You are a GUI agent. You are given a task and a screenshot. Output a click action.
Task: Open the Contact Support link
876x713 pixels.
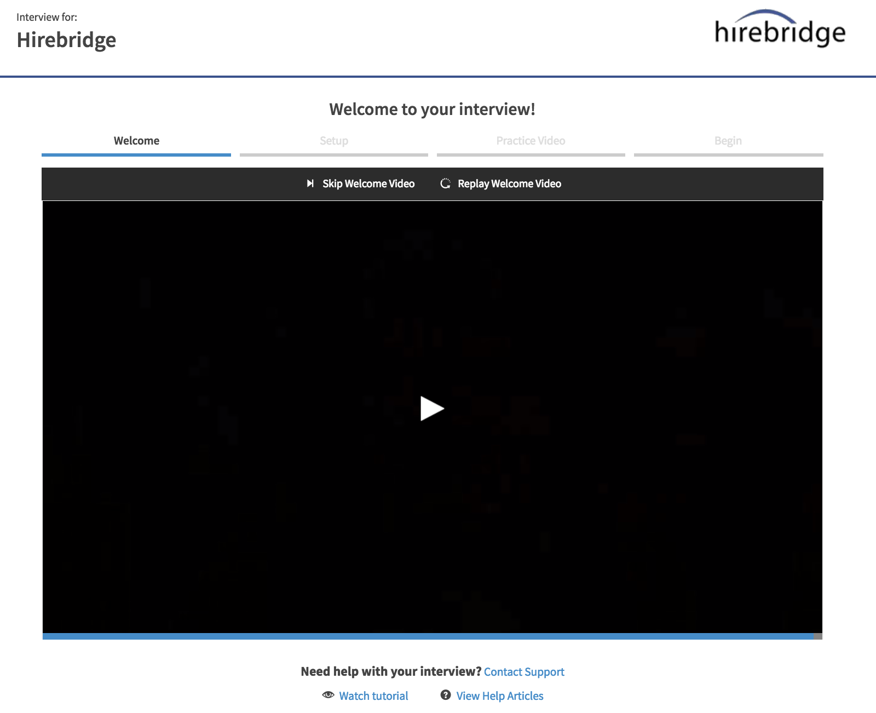(524, 671)
